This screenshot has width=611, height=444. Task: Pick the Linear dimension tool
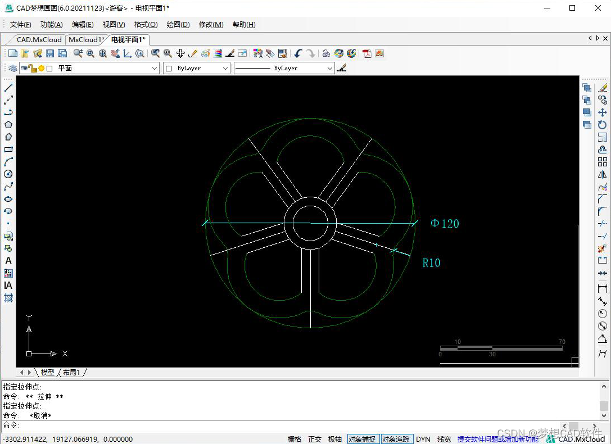coord(603,289)
